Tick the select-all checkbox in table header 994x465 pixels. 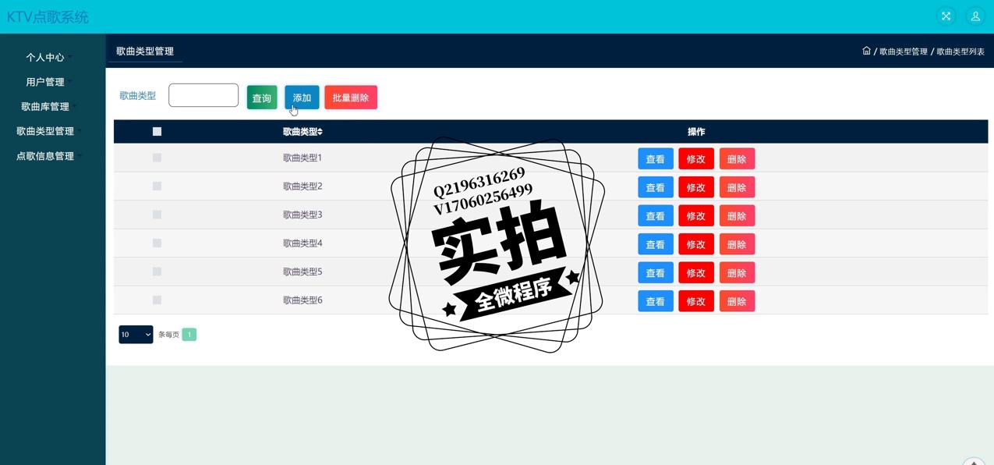tap(157, 132)
